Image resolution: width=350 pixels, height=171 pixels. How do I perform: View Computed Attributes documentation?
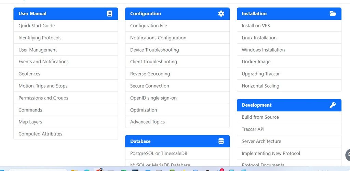[66, 134]
